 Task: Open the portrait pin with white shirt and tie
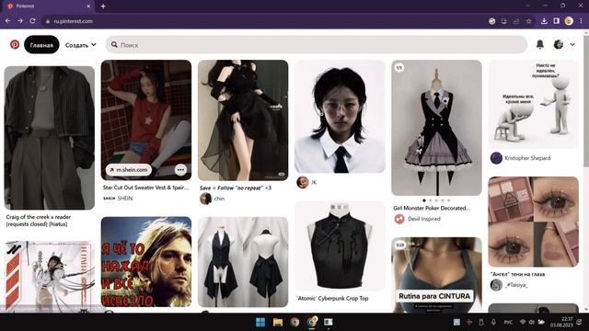[340, 117]
